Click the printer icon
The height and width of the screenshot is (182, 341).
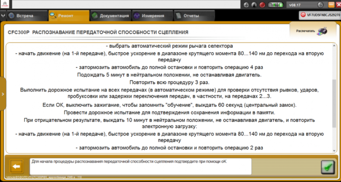click(x=322, y=31)
